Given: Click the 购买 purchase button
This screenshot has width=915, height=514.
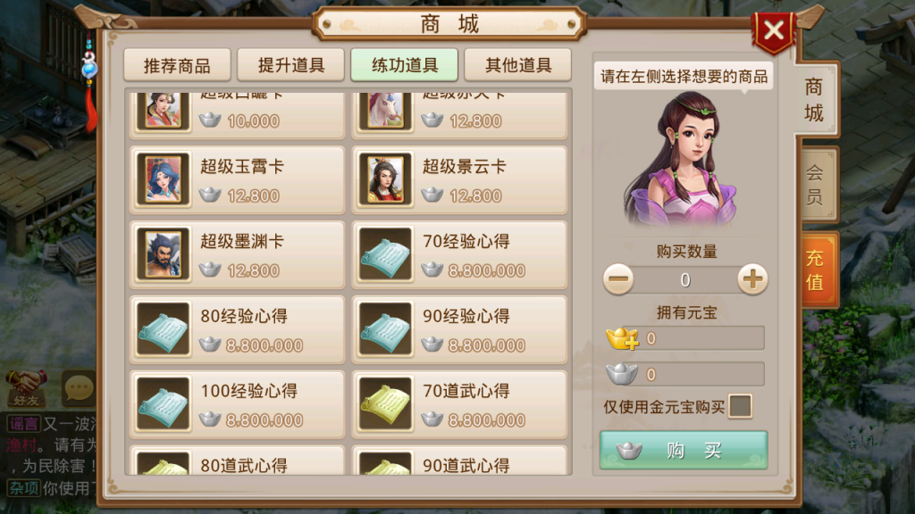Looking at the screenshot, I should tap(684, 450).
